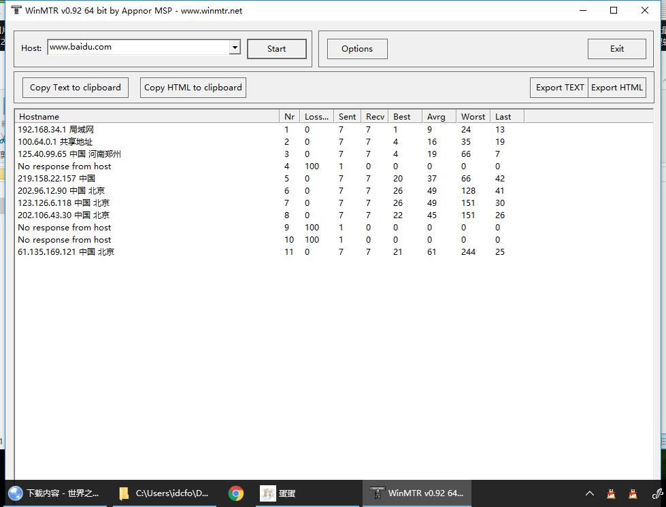Click last value 13 in hop 1

500,129
